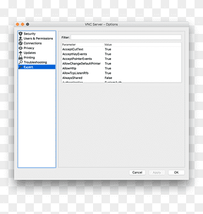Select the AcceptKeyEvents parameter
This screenshot has width=203, height=214.
pos(74,54)
